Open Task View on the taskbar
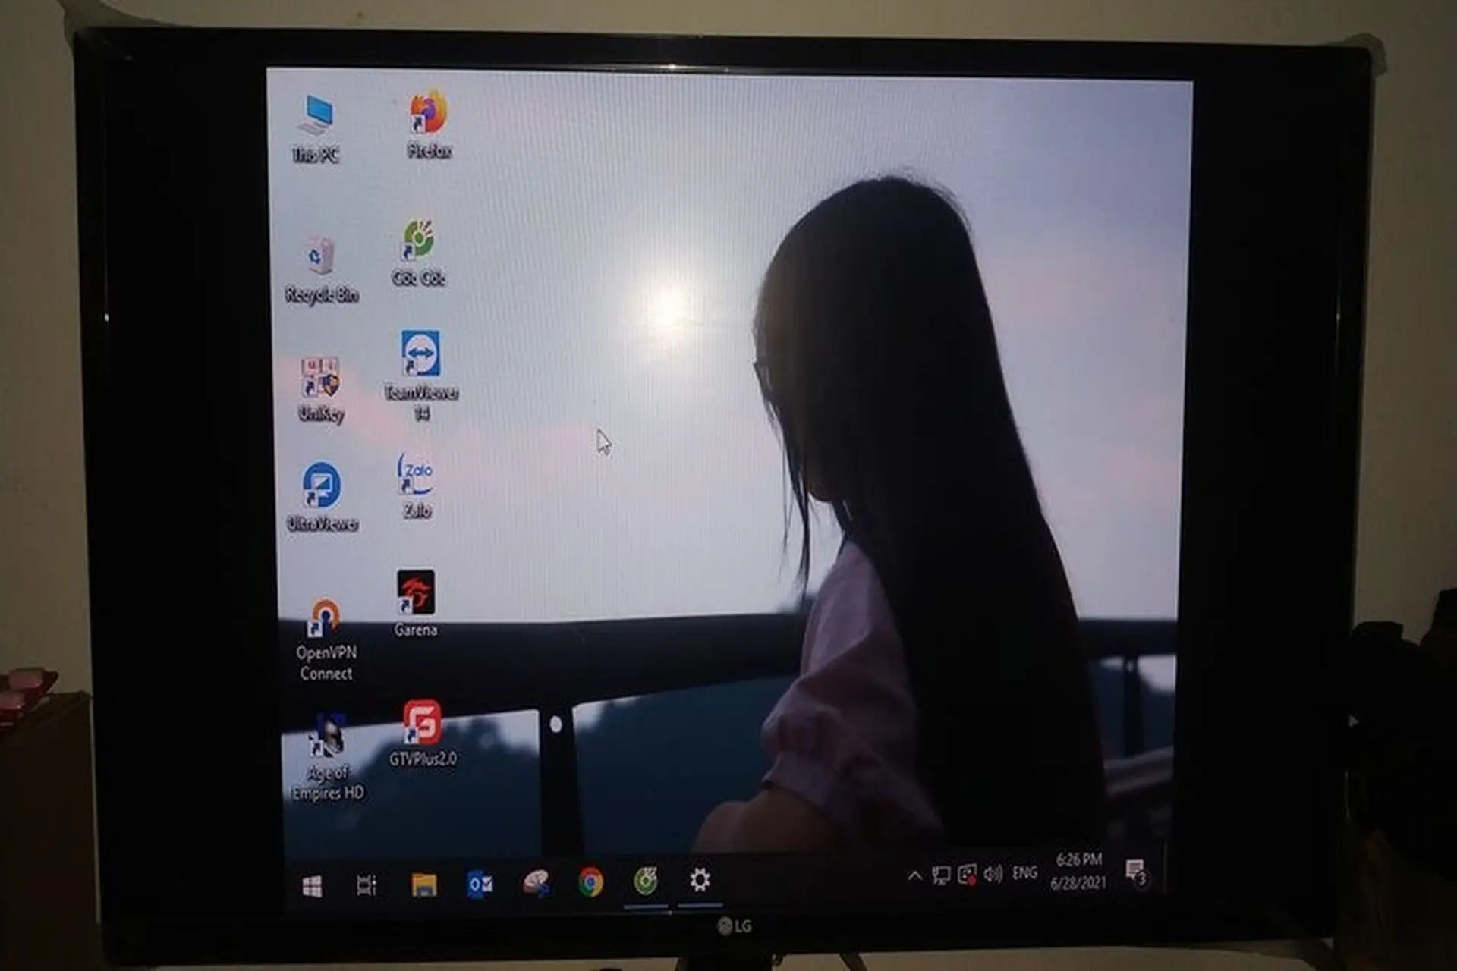Image resolution: width=1457 pixels, height=971 pixels. [x=367, y=885]
